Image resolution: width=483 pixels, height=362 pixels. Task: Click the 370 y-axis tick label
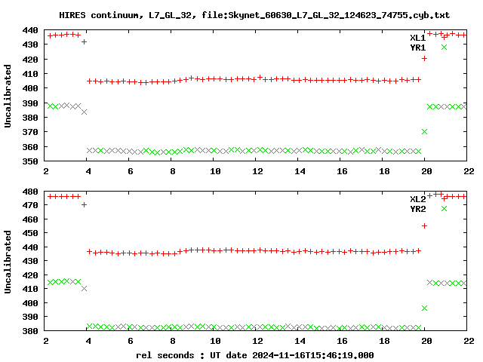[30, 132]
